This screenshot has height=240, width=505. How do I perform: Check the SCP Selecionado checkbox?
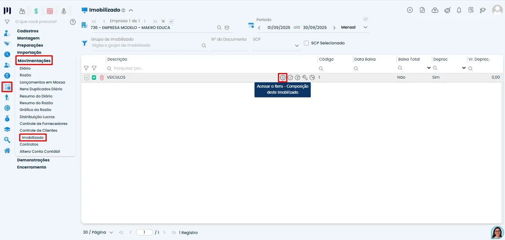(306, 43)
